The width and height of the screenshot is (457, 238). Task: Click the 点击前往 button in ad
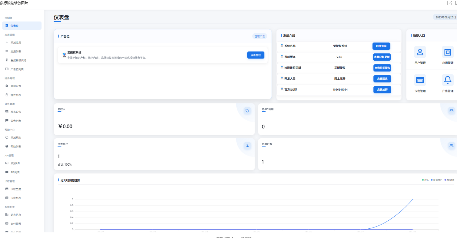pos(256,55)
